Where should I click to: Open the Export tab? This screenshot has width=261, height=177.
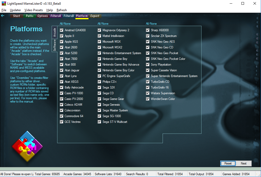(95, 16)
